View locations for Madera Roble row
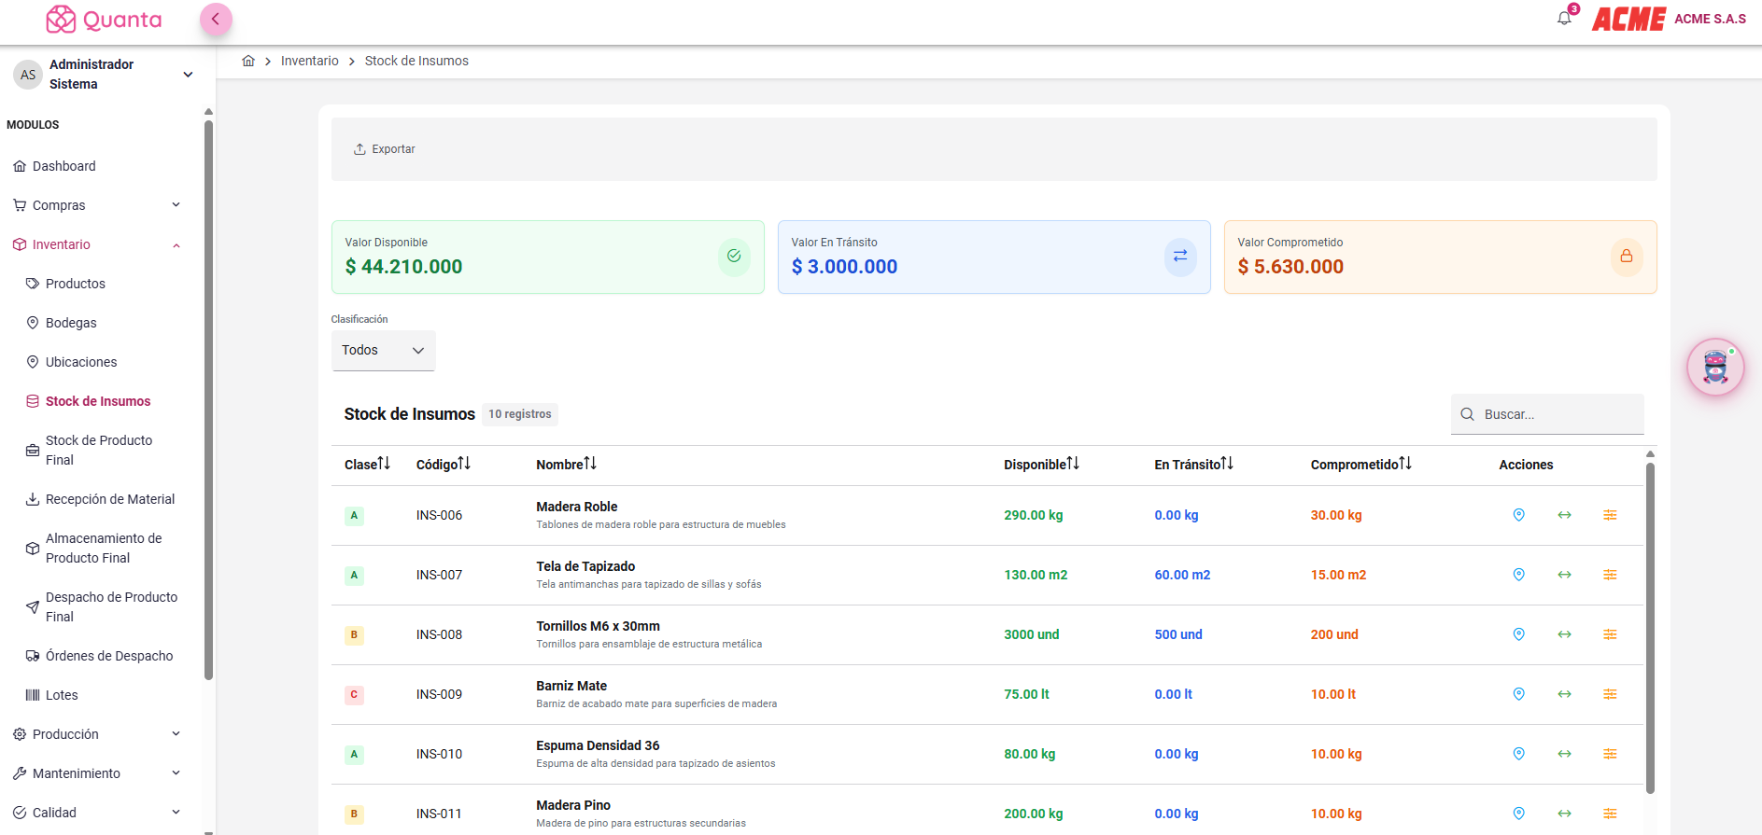Viewport: 1762px width, 835px height. coord(1519,515)
